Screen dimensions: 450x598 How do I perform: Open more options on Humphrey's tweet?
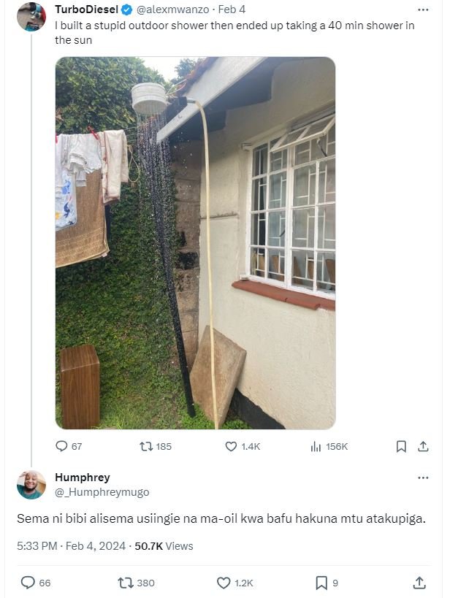tap(422, 477)
